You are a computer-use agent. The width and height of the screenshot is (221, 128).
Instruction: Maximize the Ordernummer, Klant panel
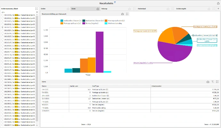37,9
